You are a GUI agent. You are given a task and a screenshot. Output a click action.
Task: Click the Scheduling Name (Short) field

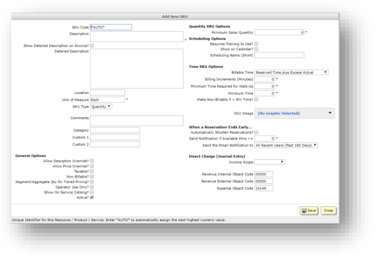click(279, 55)
